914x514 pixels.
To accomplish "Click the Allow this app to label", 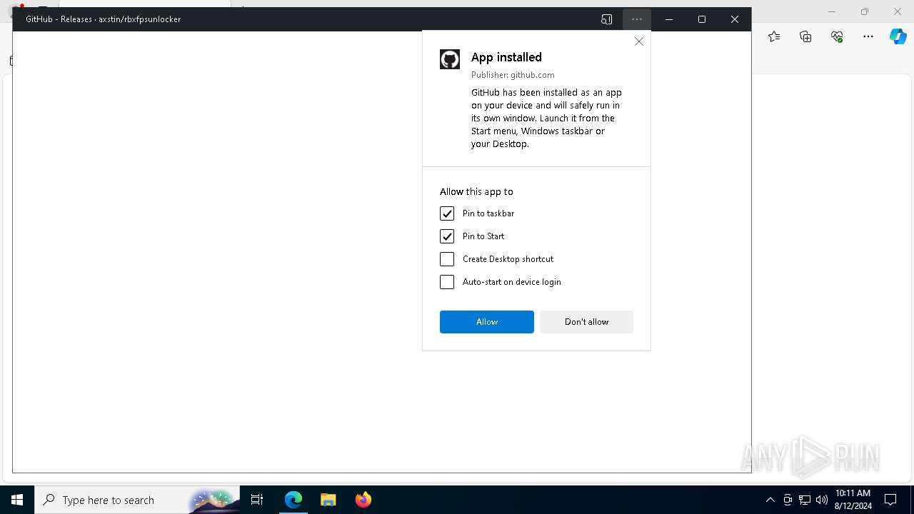I will (476, 191).
